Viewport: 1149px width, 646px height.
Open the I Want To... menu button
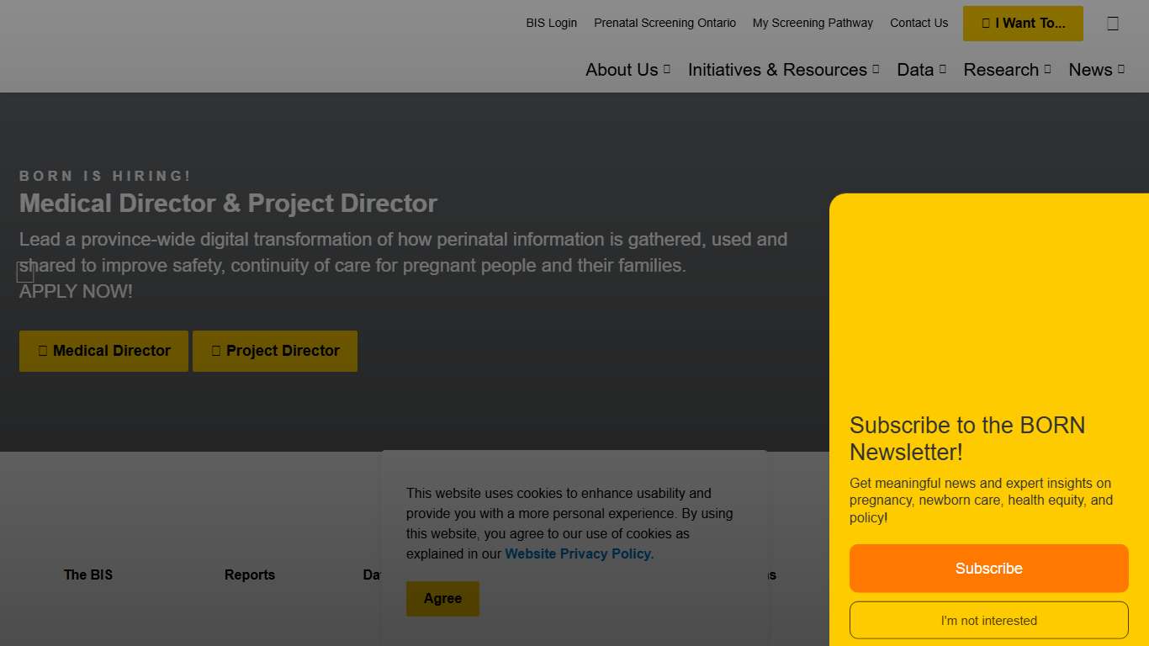click(1023, 24)
